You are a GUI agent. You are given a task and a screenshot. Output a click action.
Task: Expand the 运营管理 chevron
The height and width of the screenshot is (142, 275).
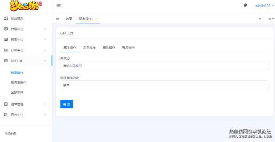click(x=45, y=104)
